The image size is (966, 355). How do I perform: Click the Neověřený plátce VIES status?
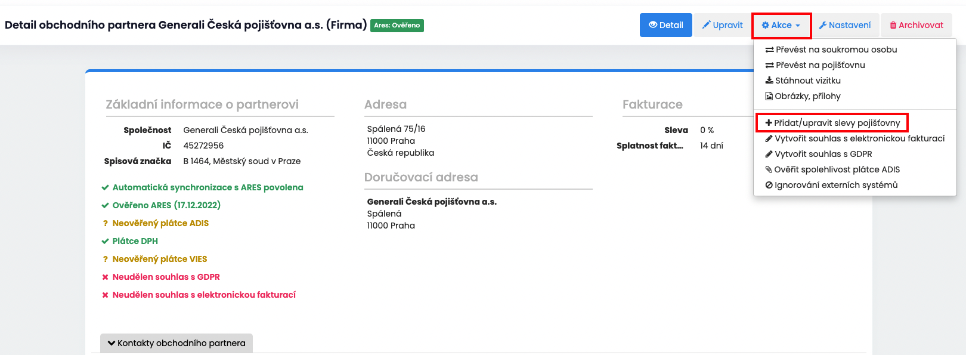pyautogui.click(x=160, y=259)
